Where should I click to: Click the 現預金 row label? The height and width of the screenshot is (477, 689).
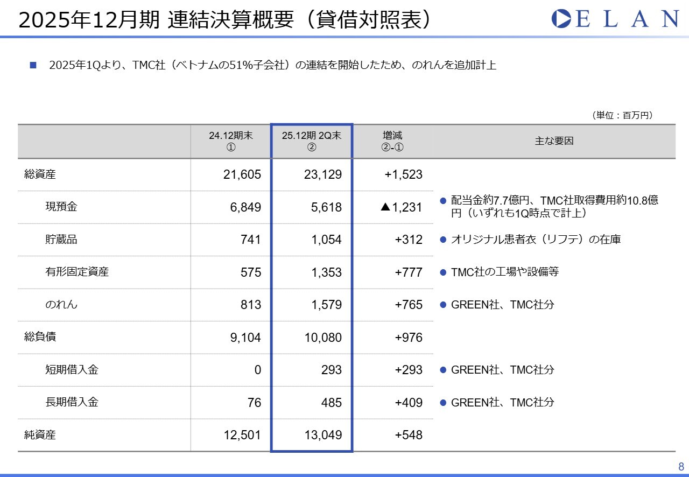pos(61,207)
